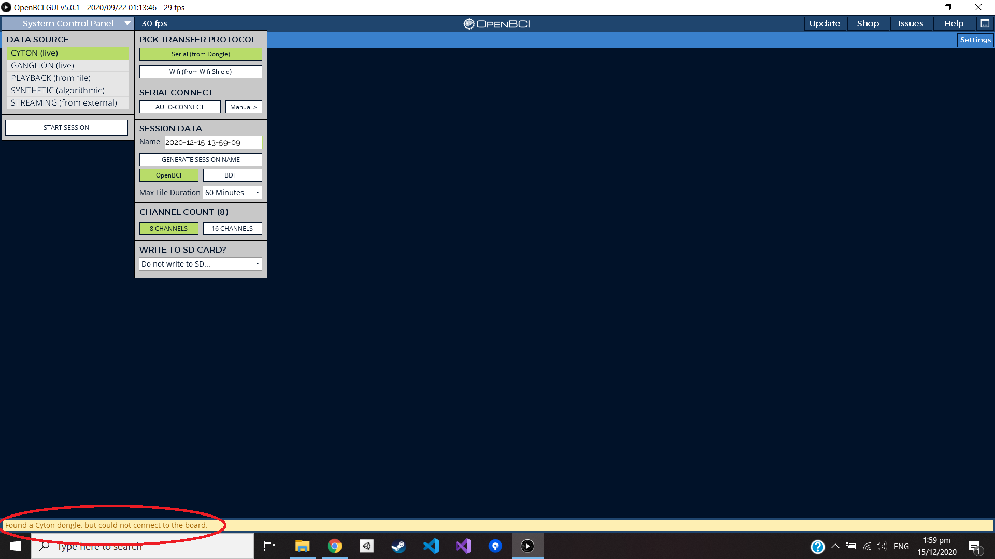Select the OpenBCI GUI taskbar icon
This screenshot has width=995, height=559.
point(528,546)
